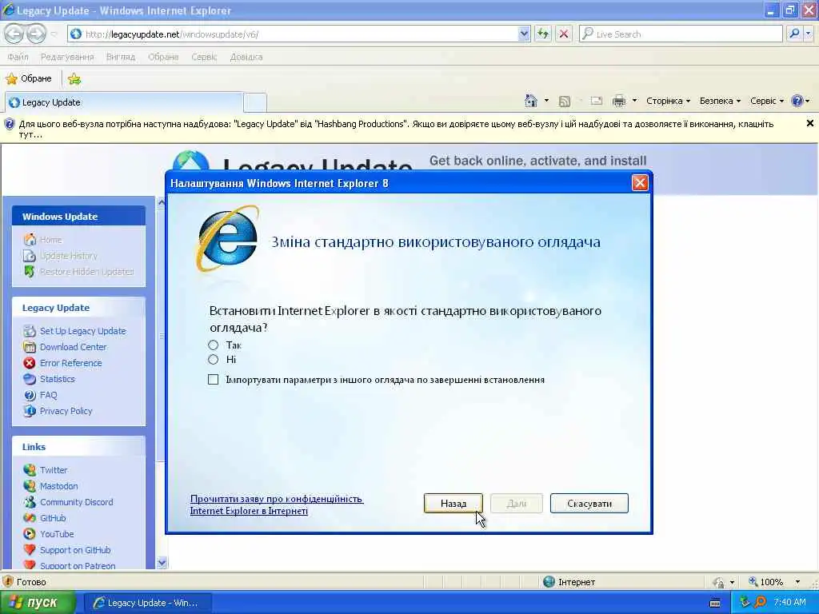Click the Help question mark icon
Viewport: 819px width, 614px height.
tap(797, 101)
